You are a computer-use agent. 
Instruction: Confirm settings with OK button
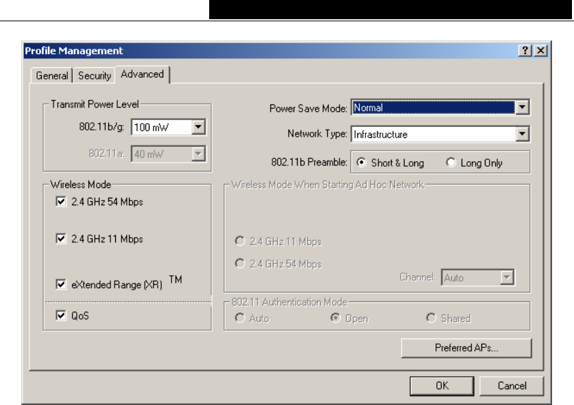pyautogui.click(x=442, y=386)
